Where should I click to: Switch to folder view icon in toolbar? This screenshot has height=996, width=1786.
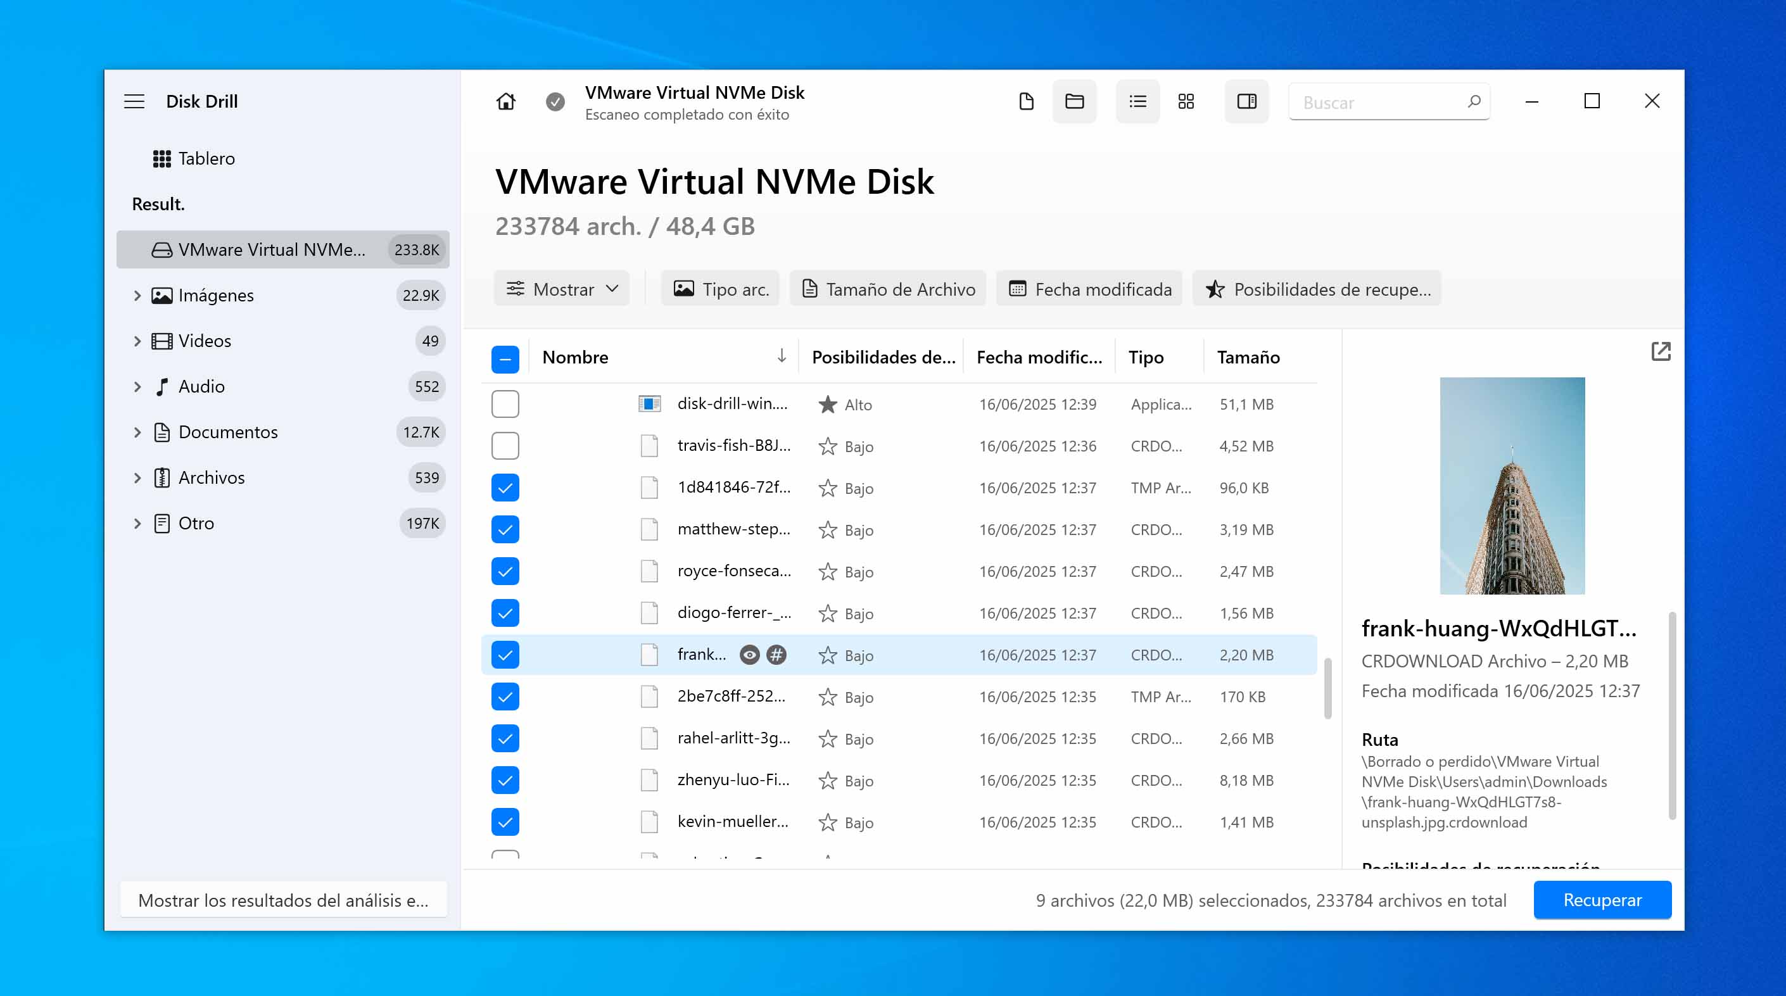tap(1074, 101)
